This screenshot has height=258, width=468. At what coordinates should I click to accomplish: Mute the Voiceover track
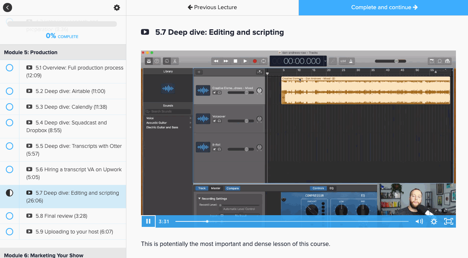tap(215, 121)
